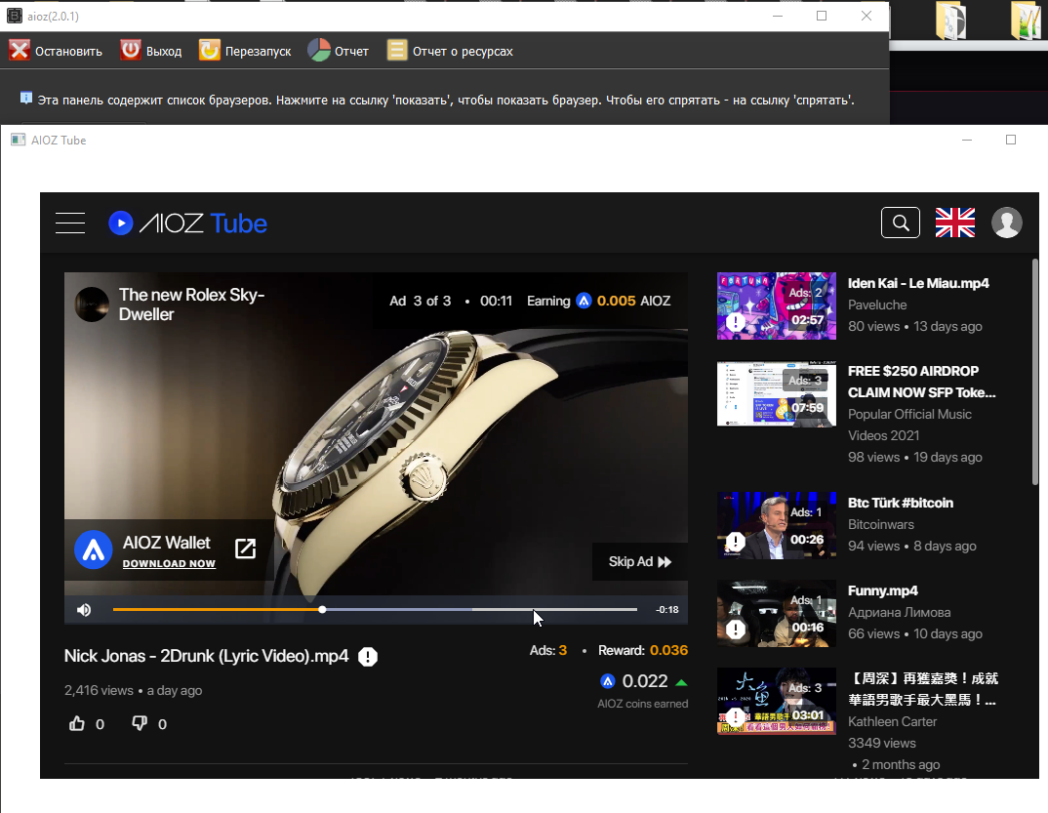Image resolution: width=1048 pixels, height=813 pixels.
Task: Click channel name Адриана Лимова
Action: (x=899, y=612)
